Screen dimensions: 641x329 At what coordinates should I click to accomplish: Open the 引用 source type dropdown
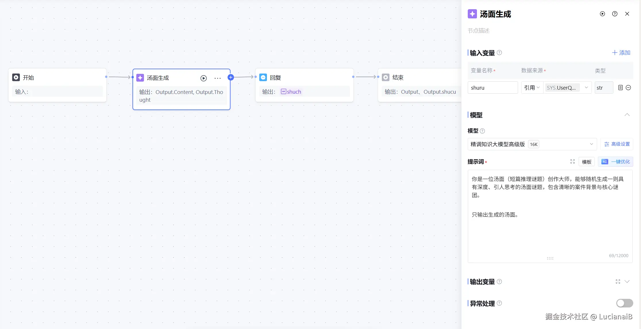click(532, 88)
